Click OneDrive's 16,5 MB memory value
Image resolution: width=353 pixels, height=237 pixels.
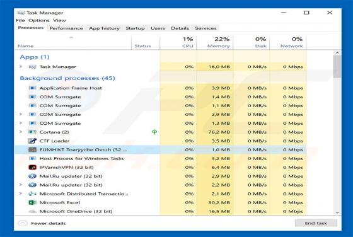pyautogui.click(x=219, y=211)
